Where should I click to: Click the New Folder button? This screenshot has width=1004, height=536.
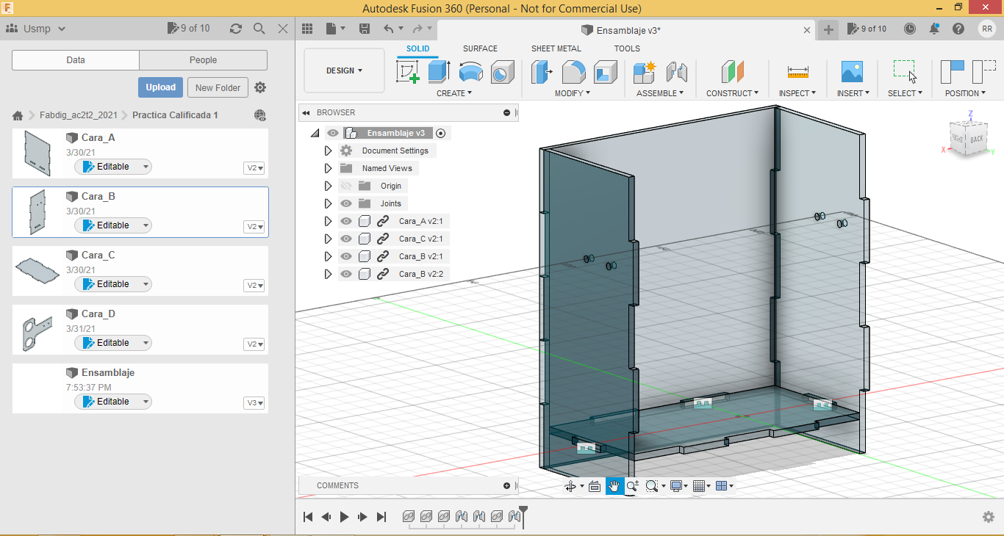[218, 87]
